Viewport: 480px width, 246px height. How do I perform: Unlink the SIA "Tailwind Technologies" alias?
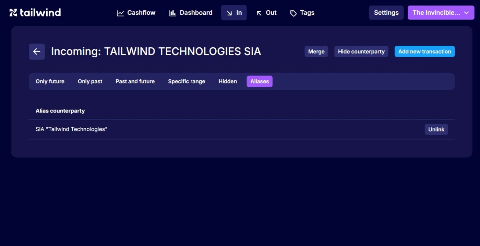click(436, 129)
